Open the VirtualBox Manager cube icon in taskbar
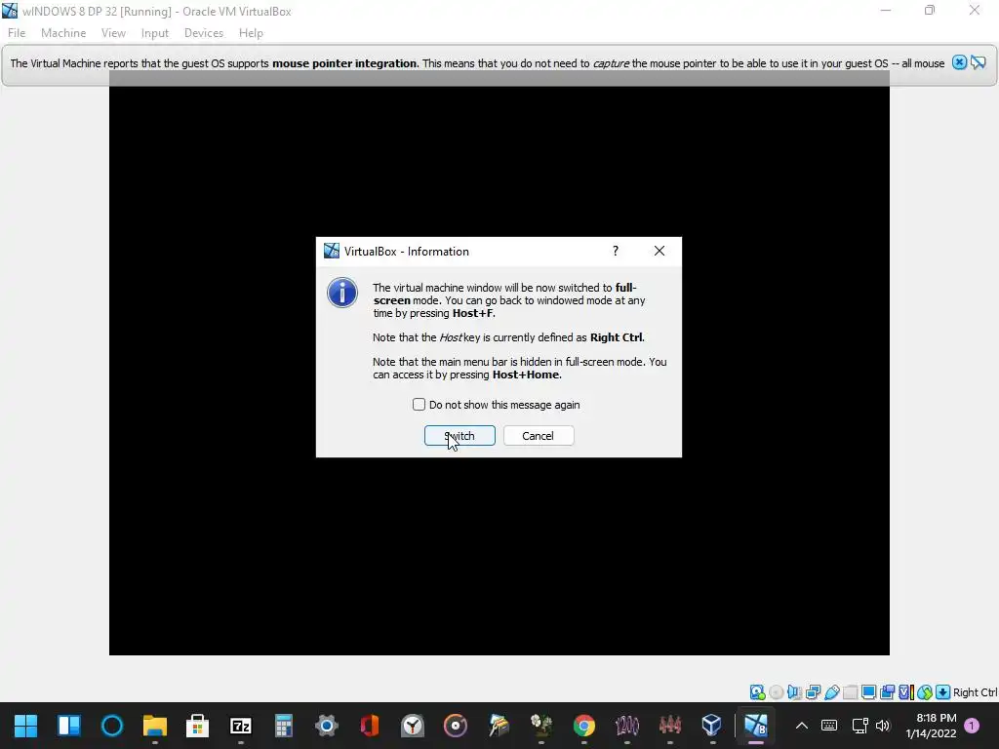Viewport: 999px width, 749px height. pos(711,726)
